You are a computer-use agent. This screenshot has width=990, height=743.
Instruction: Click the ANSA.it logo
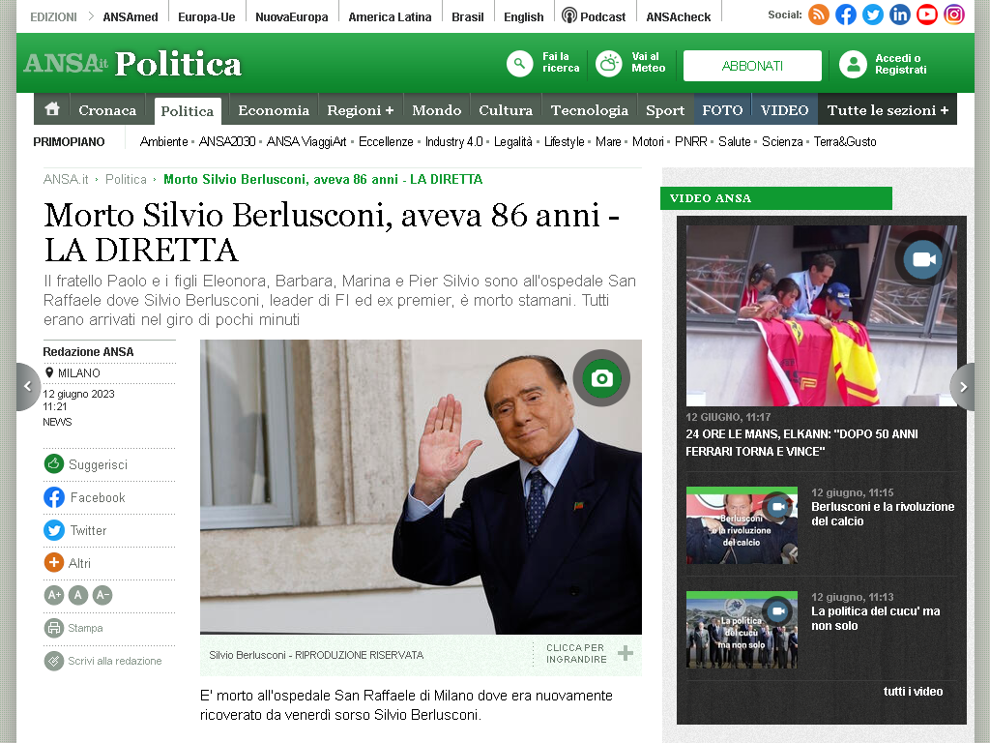(66, 63)
